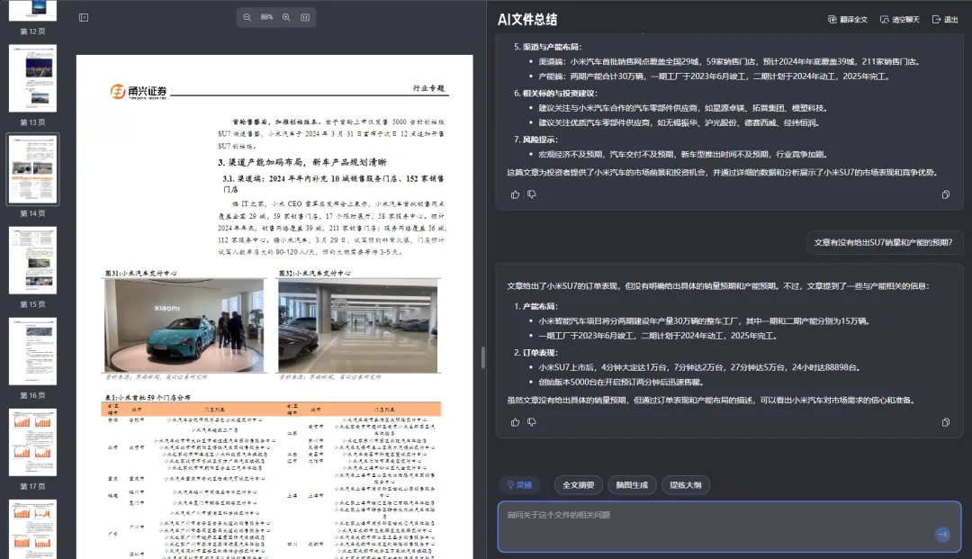Click 翻译全文 translate full text button
Screen dimensions: 972x559
[848, 20]
